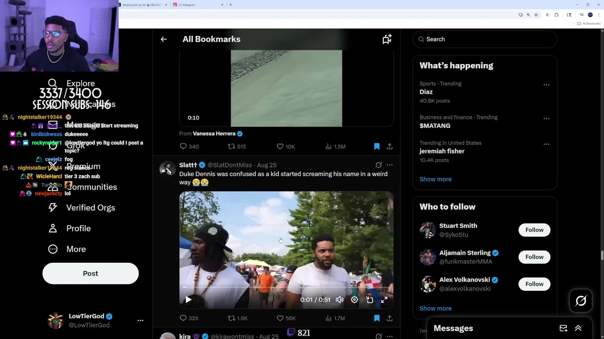Close the Instagram browser tab

pos(222,5)
